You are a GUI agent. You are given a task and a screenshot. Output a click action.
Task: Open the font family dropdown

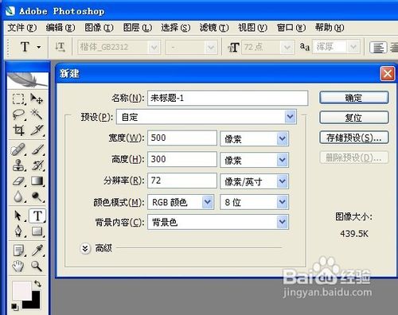(154, 48)
